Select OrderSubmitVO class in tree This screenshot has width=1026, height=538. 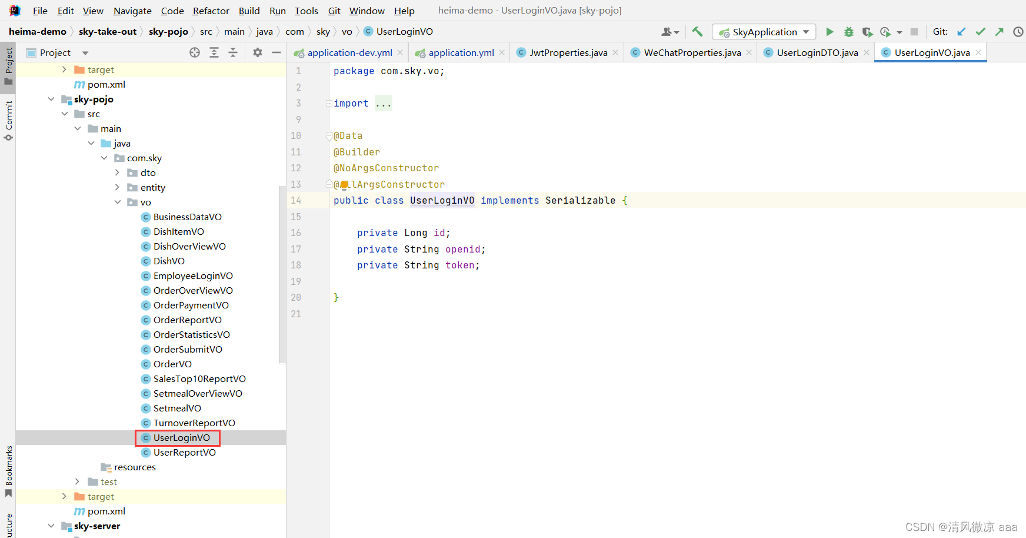(x=188, y=349)
